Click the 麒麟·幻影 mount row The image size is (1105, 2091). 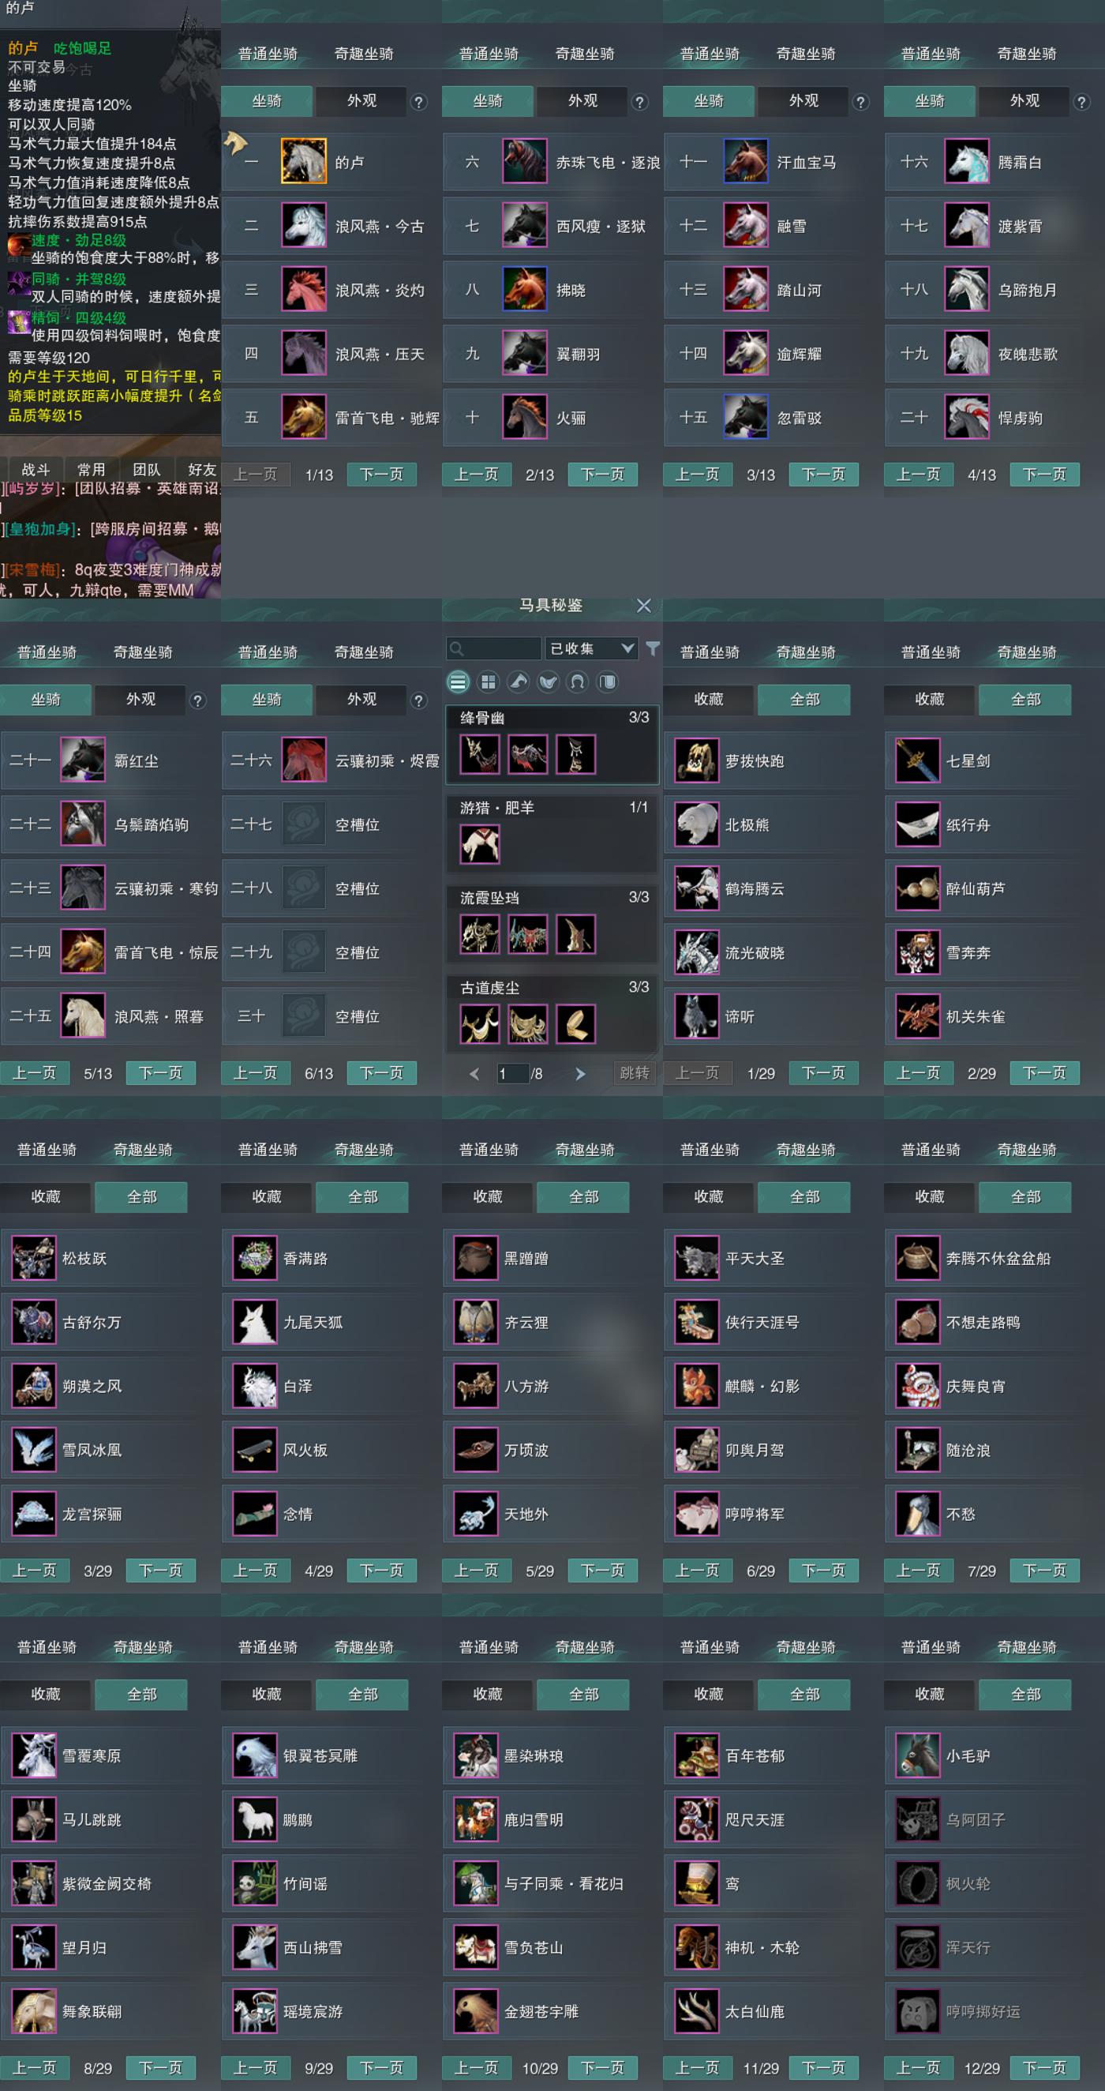point(773,1386)
